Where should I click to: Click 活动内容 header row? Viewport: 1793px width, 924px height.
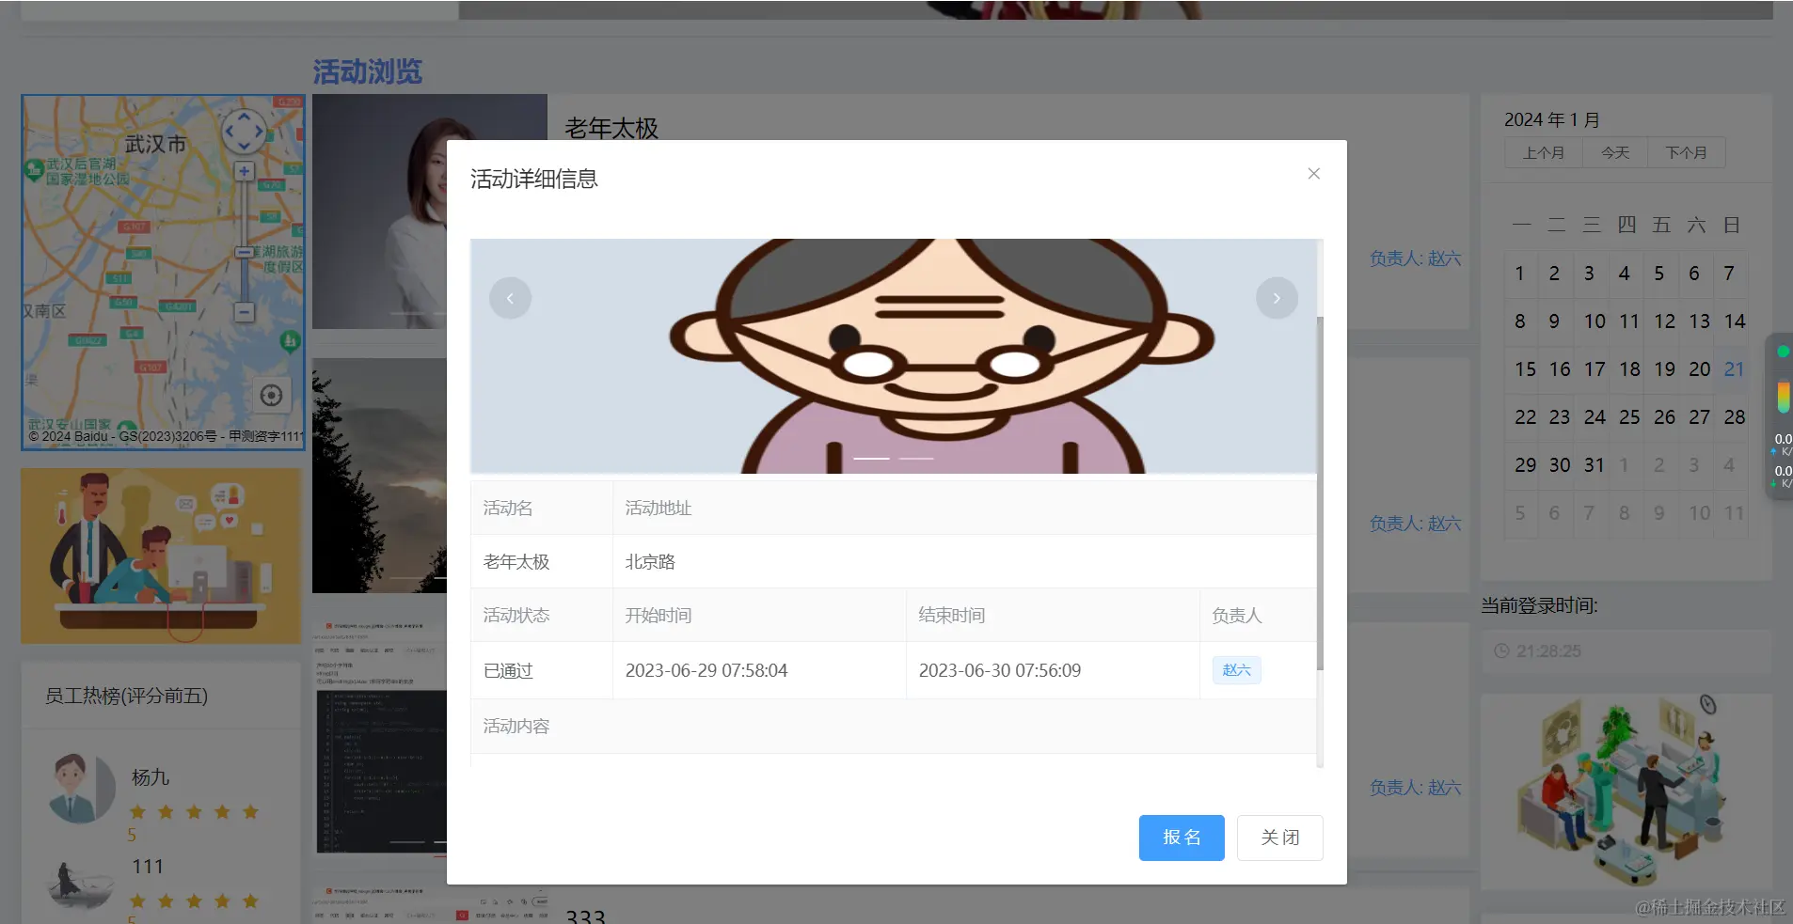[x=894, y=726]
